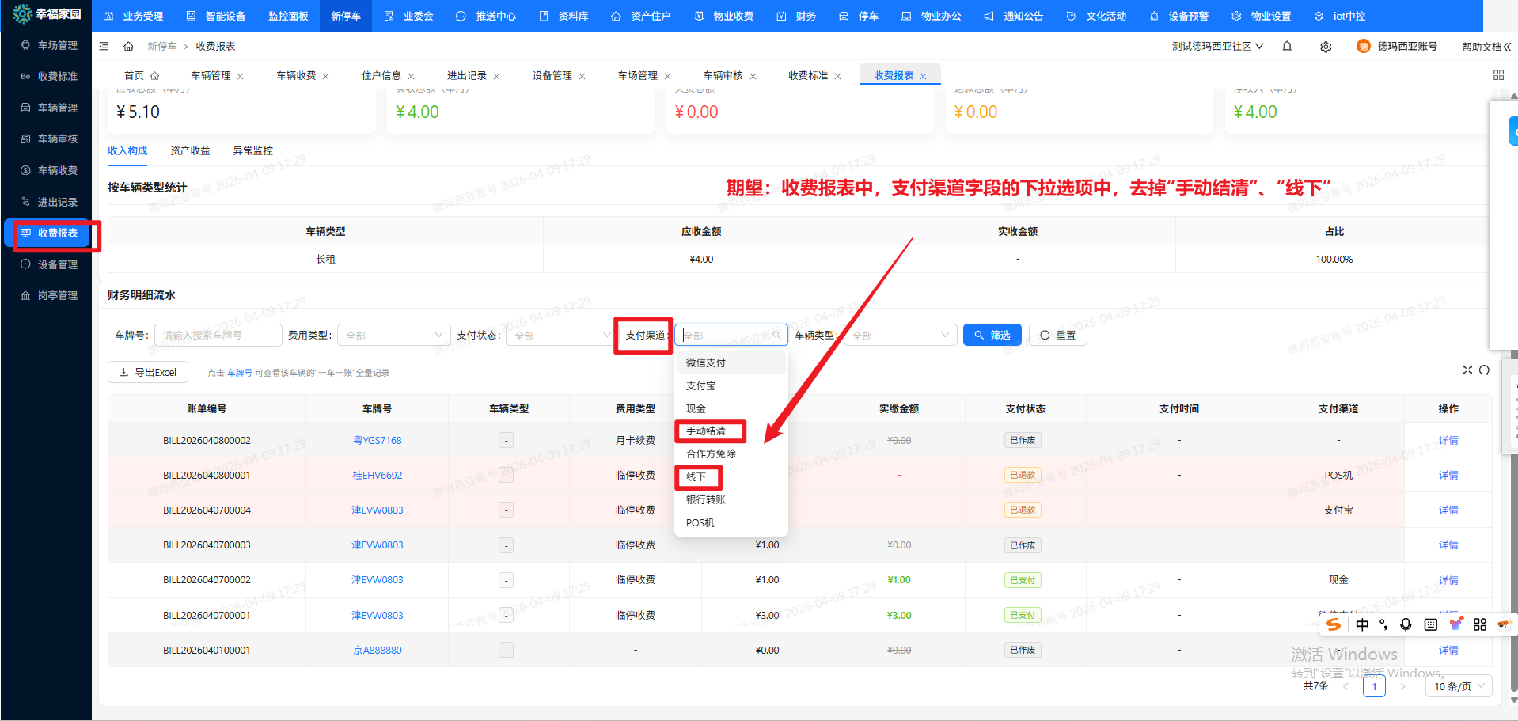The image size is (1518, 721).
Task: Open the tab grid icon at right
Action: pyautogui.click(x=1498, y=75)
